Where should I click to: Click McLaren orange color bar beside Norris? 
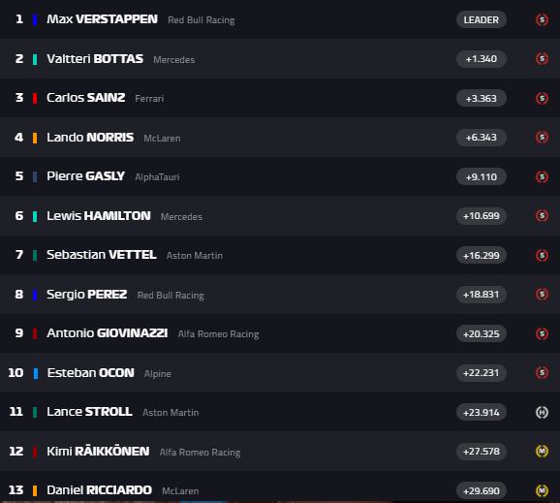pyautogui.click(x=35, y=138)
